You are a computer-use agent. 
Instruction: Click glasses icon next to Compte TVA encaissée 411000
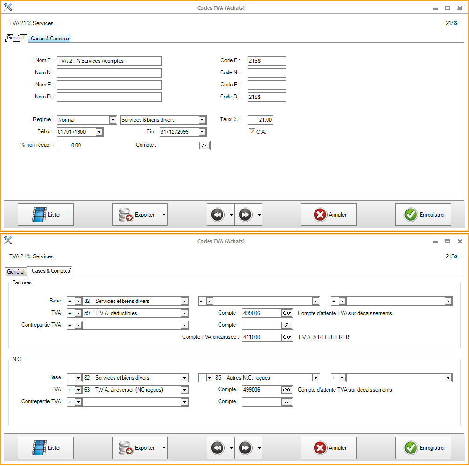287,337
